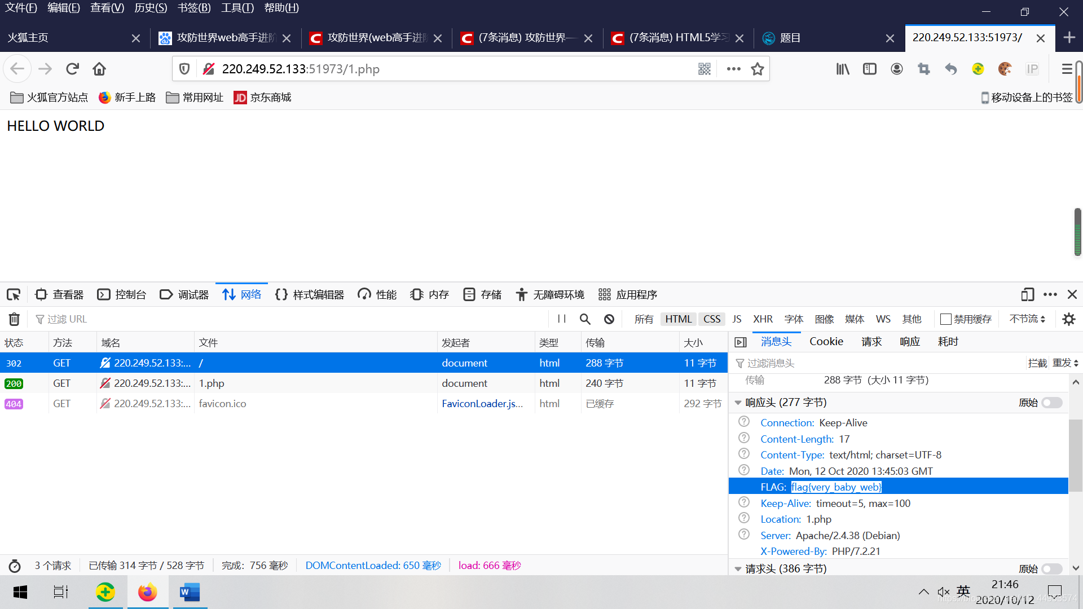Viewport: 1083px width, 609px height.
Task: Open network settings gear icon
Action: 1068,319
